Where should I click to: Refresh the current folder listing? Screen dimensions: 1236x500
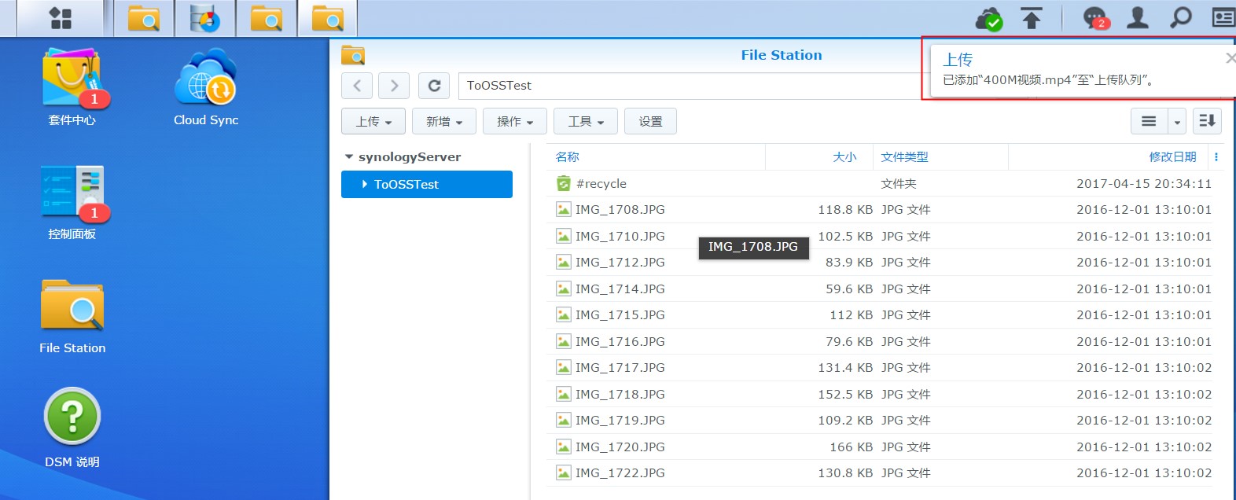[x=434, y=86]
